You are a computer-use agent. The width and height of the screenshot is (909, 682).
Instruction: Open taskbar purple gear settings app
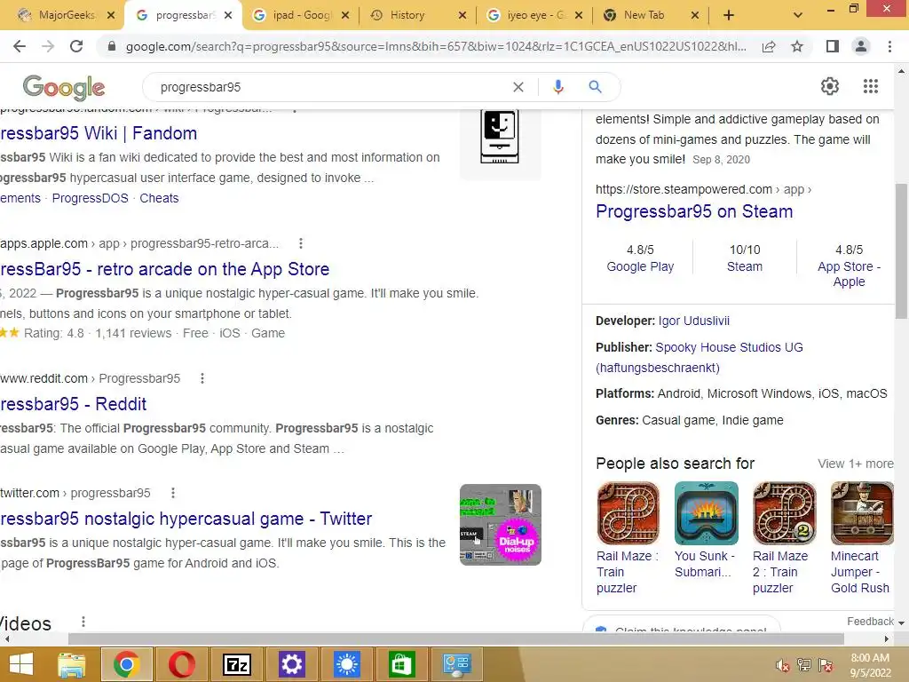coord(291,664)
